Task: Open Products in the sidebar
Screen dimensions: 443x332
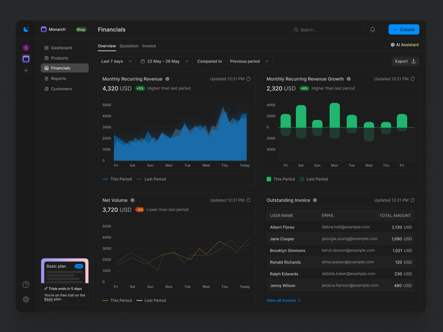Action: click(x=65, y=58)
